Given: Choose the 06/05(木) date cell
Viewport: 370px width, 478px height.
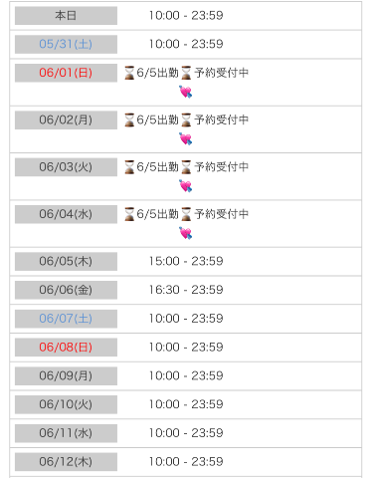Looking at the screenshot, I should pos(66,261).
